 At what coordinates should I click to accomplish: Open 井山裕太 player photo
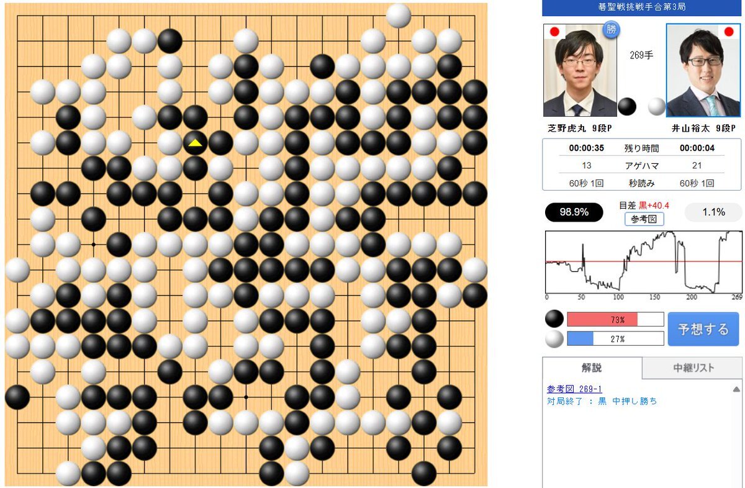703,70
